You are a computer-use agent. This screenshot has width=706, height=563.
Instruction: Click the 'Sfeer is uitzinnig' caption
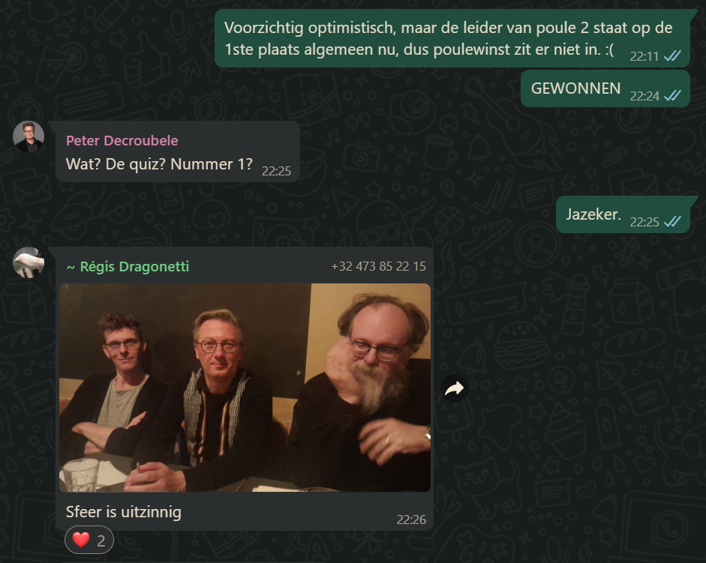coord(124,512)
